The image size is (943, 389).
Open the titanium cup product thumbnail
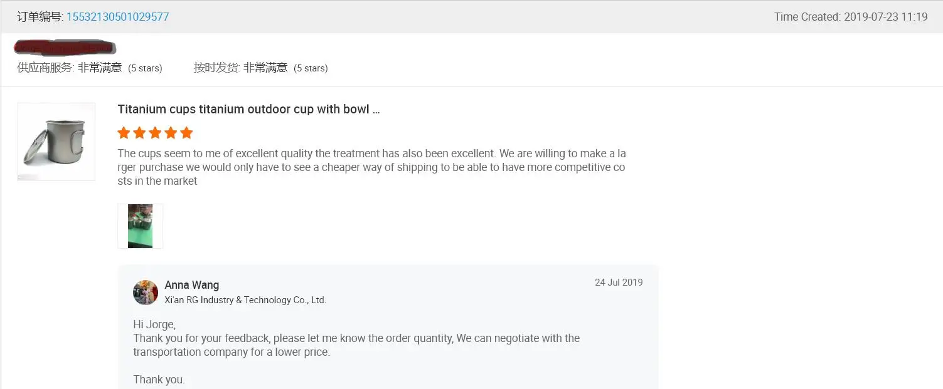tap(56, 142)
